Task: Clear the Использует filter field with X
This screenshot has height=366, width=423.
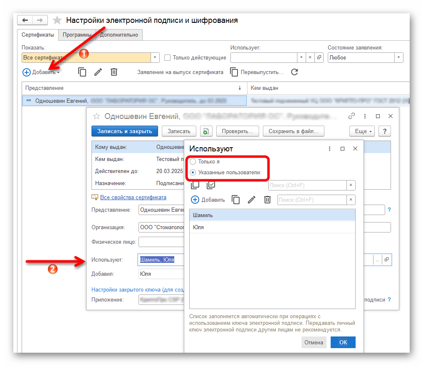Action: tap(310, 57)
